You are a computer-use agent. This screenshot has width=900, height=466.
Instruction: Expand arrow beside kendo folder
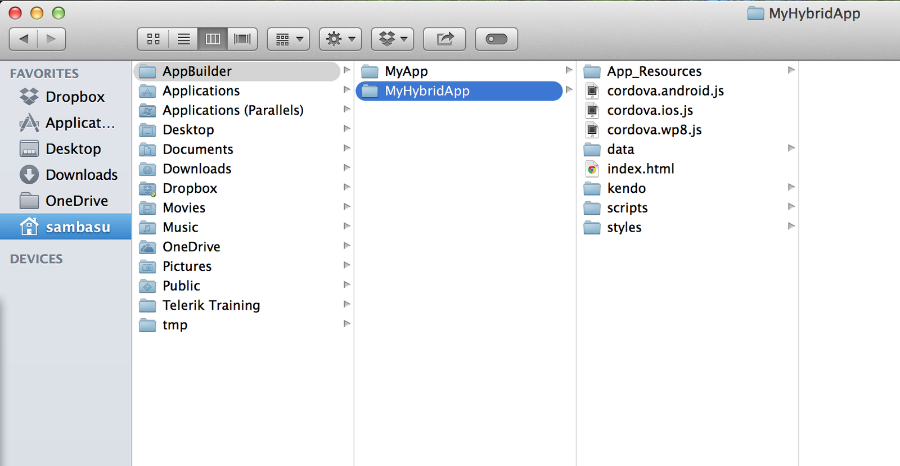pos(791,187)
